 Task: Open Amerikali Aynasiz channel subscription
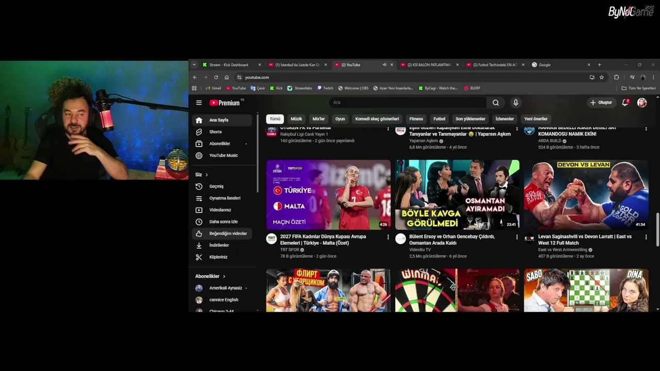pos(222,288)
